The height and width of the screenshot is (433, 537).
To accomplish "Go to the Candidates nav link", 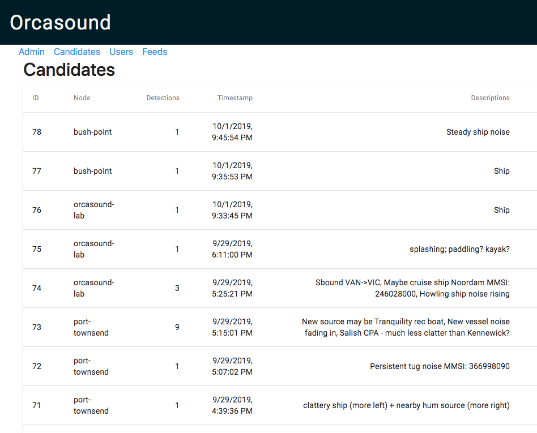I will [76, 52].
